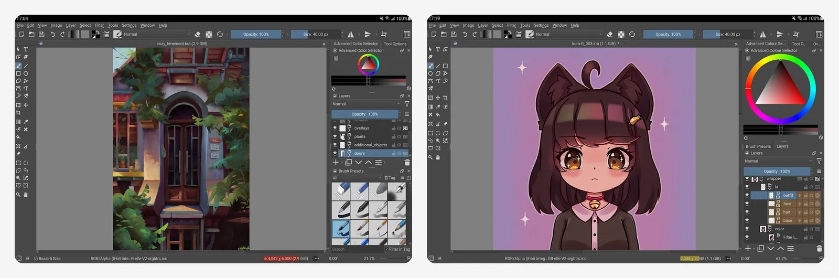Toggle Filter in Tag checkbox in left window
The image size is (839, 278).
tap(386, 249)
